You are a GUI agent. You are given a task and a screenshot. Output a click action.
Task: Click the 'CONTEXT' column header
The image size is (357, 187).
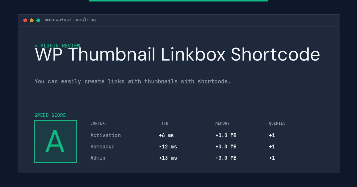point(99,123)
